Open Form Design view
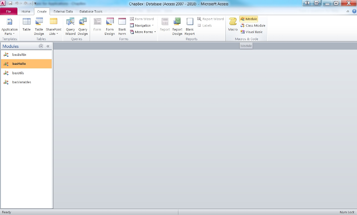The image size is (357, 215). (109, 26)
